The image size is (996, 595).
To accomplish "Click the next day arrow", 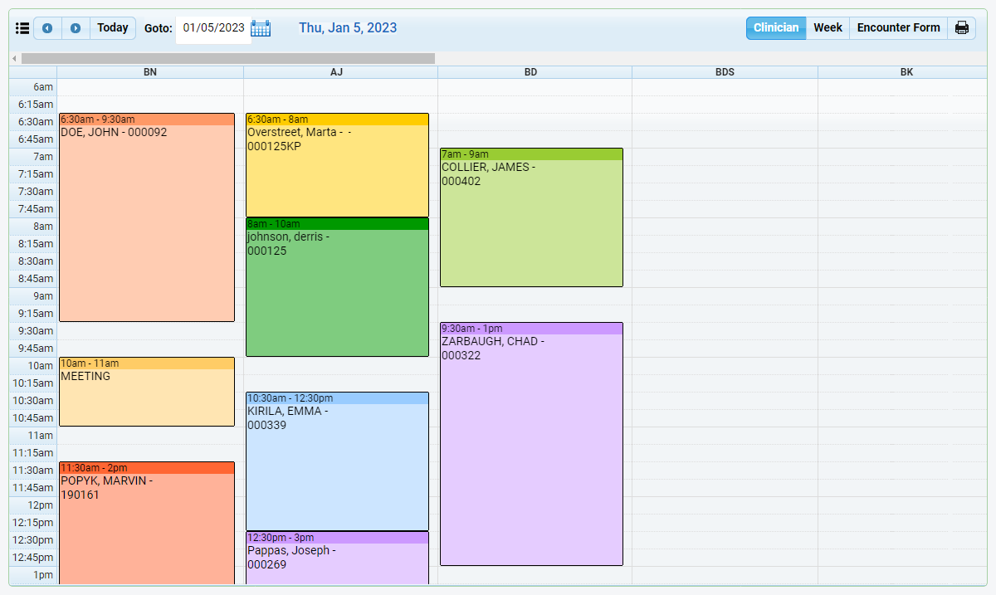I will tap(75, 27).
